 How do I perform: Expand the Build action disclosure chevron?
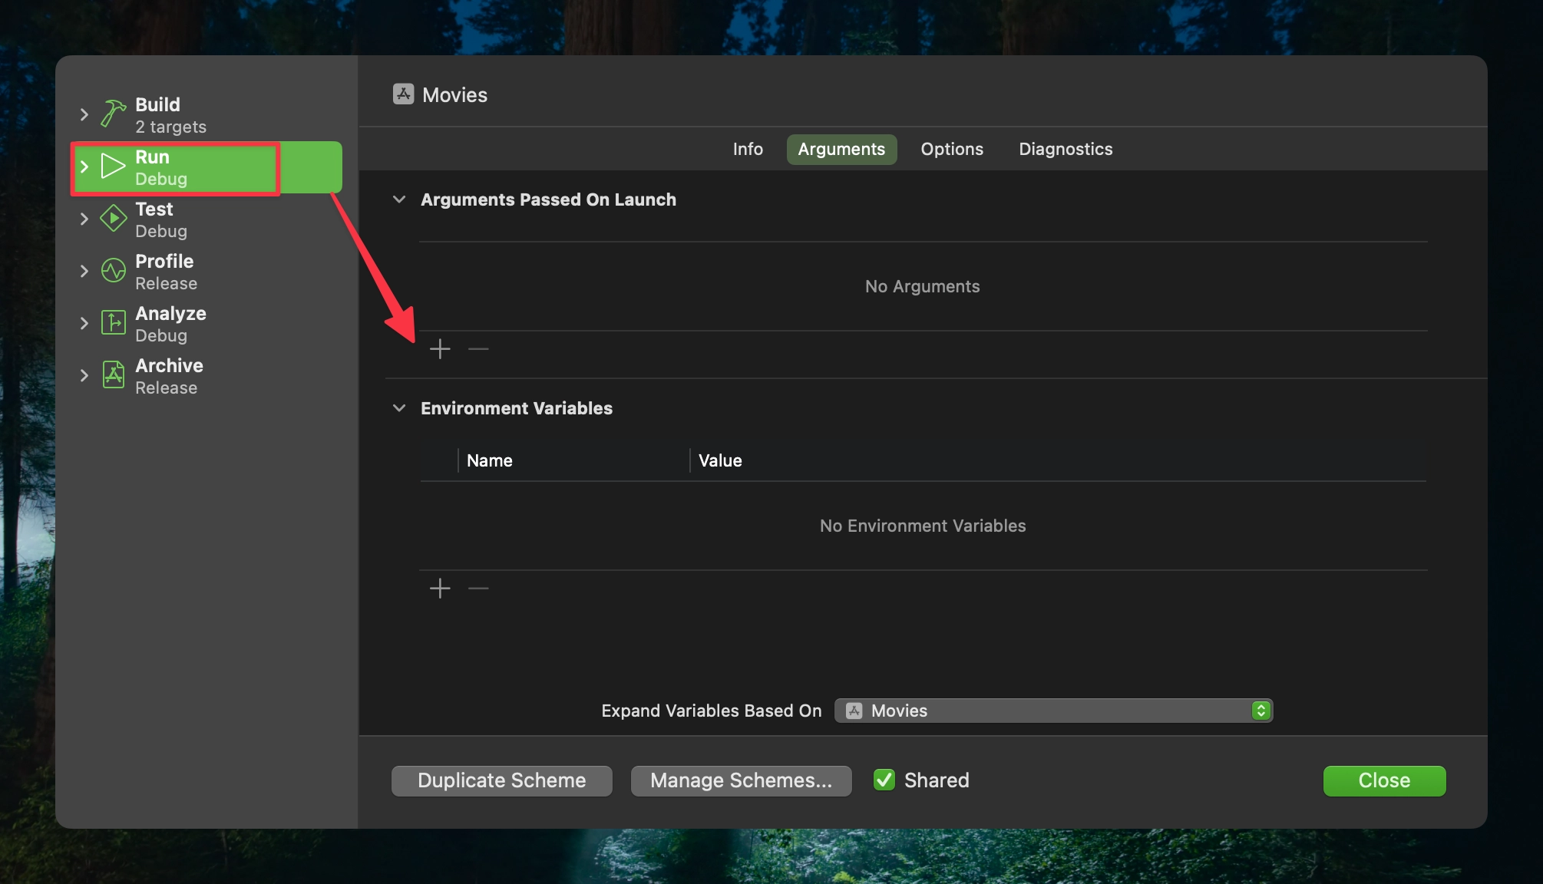point(84,114)
